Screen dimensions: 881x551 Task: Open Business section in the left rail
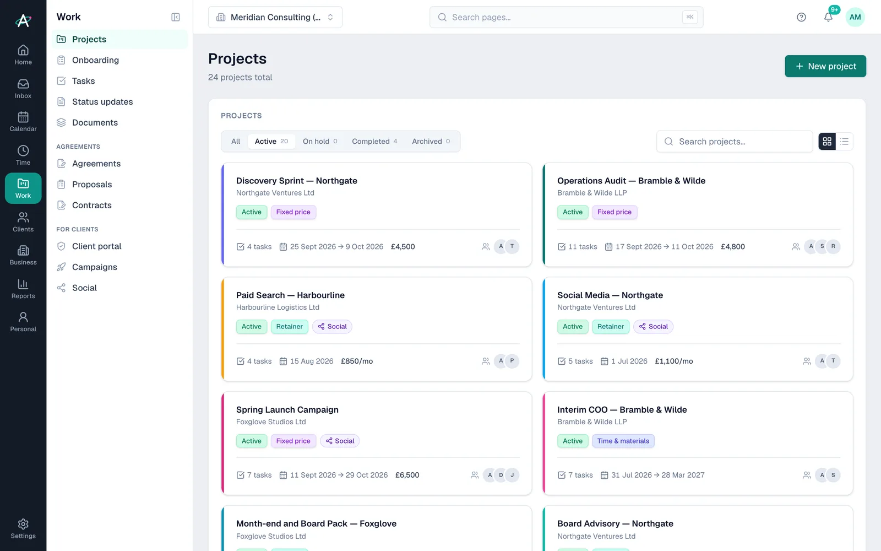[x=23, y=255]
